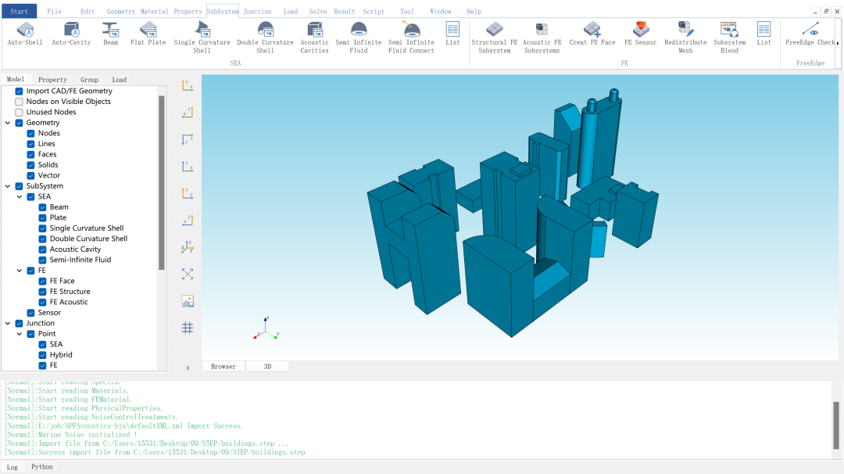Uncheck Import CAD/FE Geometry
The image size is (844, 474).
click(x=19, y=91)
